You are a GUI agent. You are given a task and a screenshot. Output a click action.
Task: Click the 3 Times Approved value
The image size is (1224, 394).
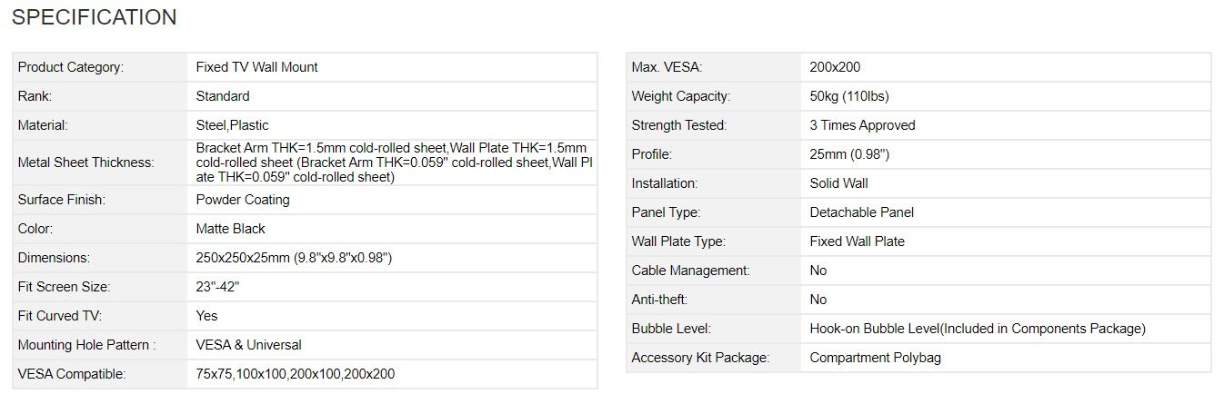coord(862,125)
